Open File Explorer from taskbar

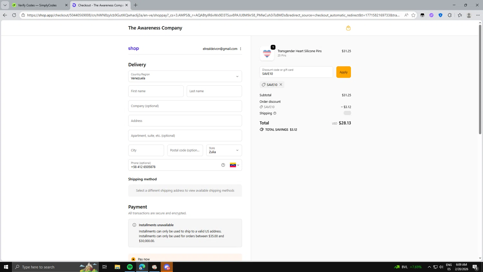pos(117,267)
